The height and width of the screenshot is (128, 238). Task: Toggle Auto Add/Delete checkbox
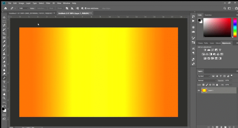pos(86,8)
